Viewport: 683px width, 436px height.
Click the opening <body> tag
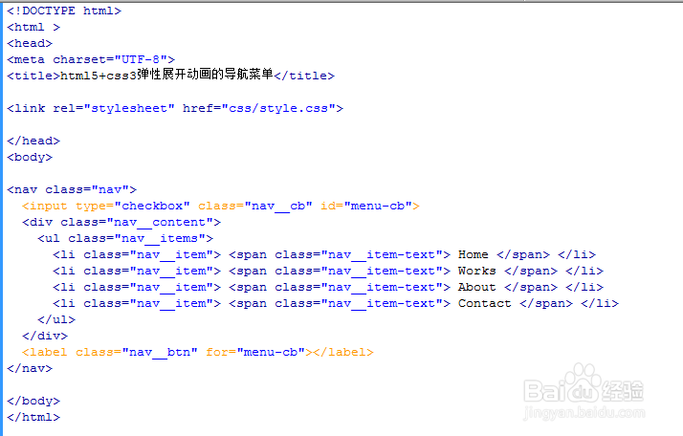(30, 157)
